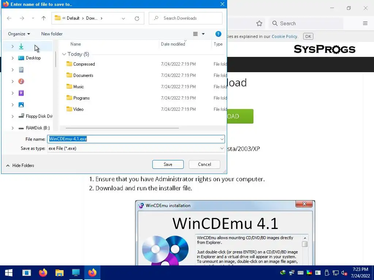Screen dimensions: 374x280
Task: Select the Compressed folder
Action: [x=81, y=64]
